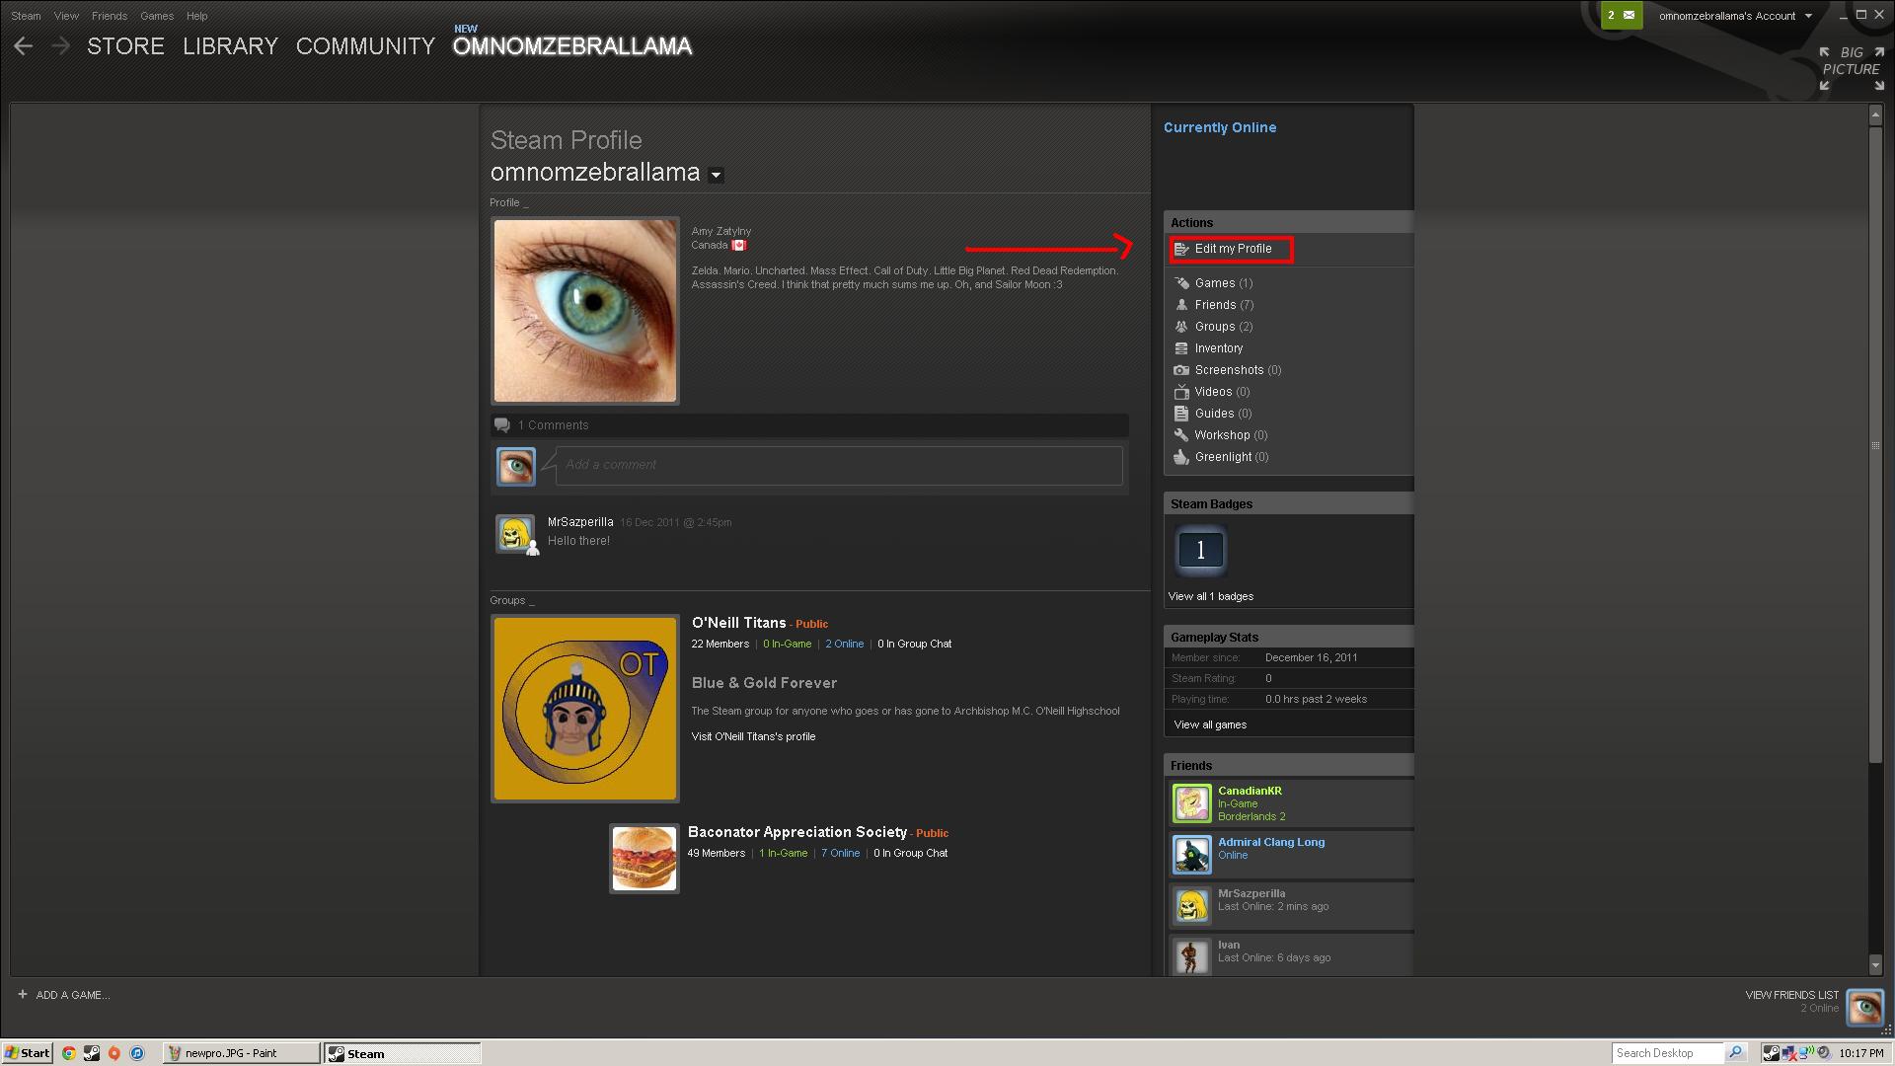Click the Greenlight thumbs-up icon
The width and height of the screenshot is (1895, 1066).
(x=1181, y=457)
